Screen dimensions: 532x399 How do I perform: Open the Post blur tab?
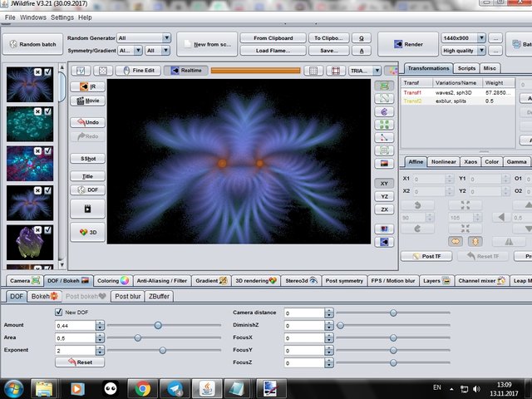[x=127, y=296]
